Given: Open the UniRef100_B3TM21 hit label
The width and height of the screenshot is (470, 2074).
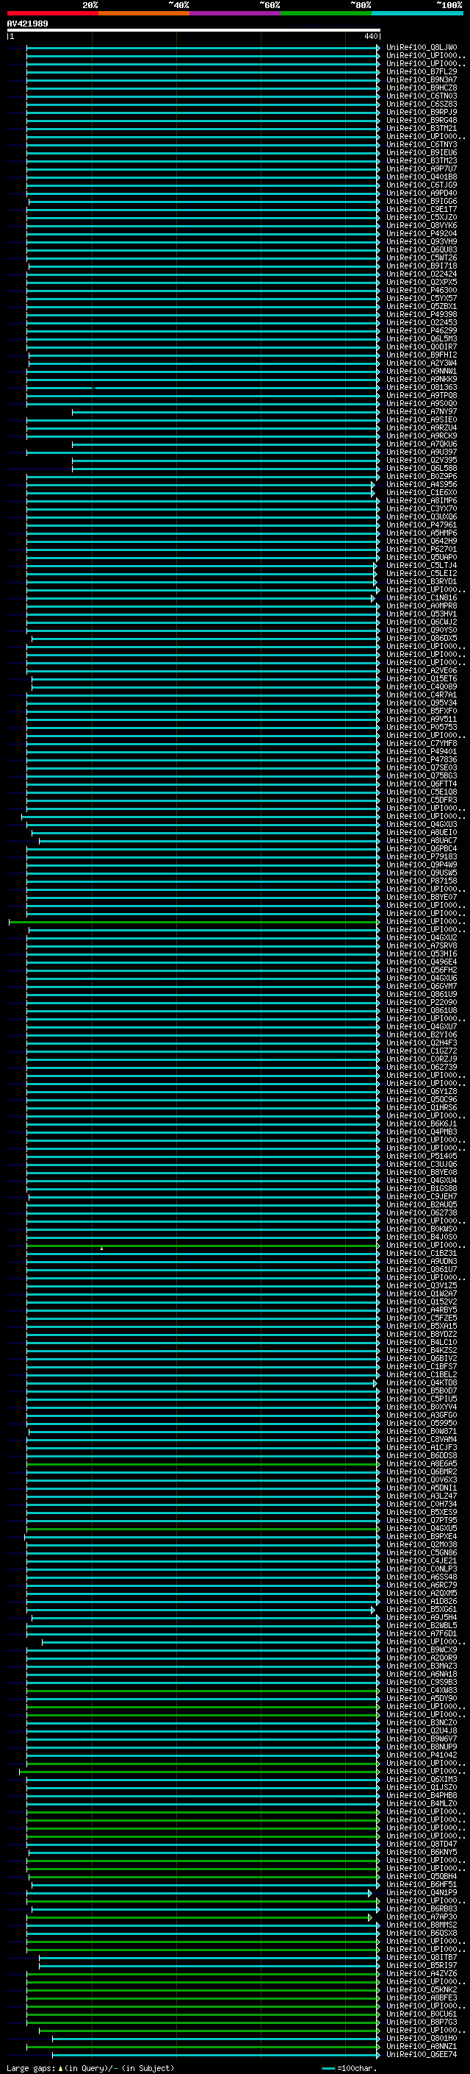Looking at the screenshot, I should (422, 128).
